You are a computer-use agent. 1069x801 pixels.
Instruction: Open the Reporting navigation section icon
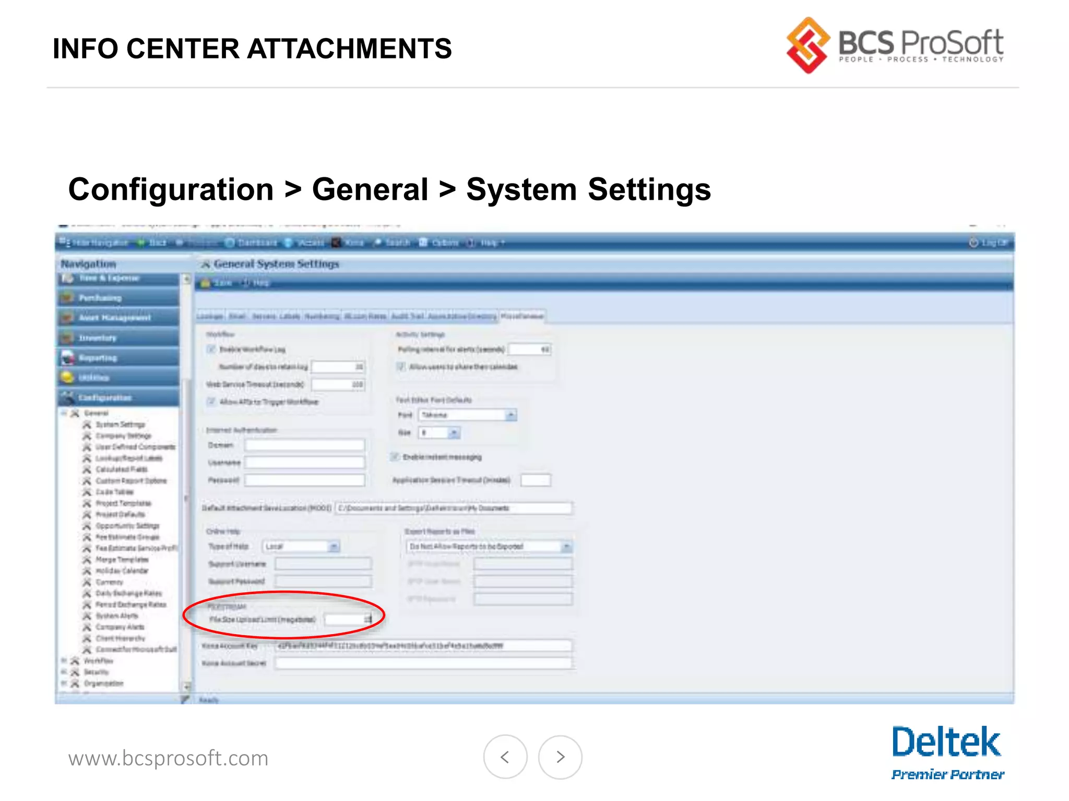coord(67,358)
